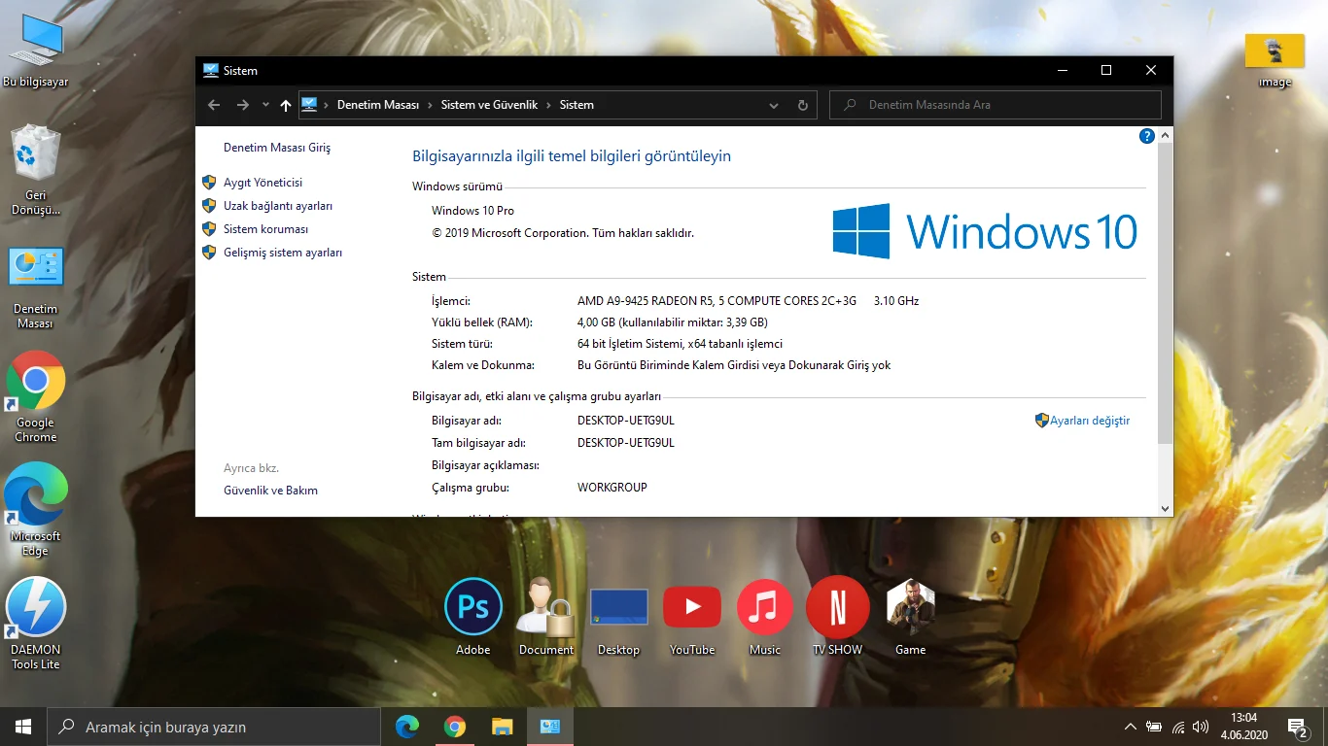The width and height of the screenshot is (1328, 746).
Task: Maximize the Sistem window
Action: tap(1106, 70)
